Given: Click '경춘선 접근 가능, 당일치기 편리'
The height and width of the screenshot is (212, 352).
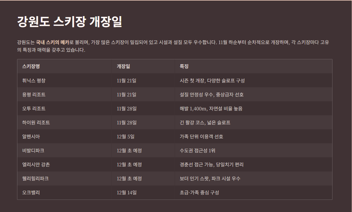Looking at the screenshot, I should 212,165.
